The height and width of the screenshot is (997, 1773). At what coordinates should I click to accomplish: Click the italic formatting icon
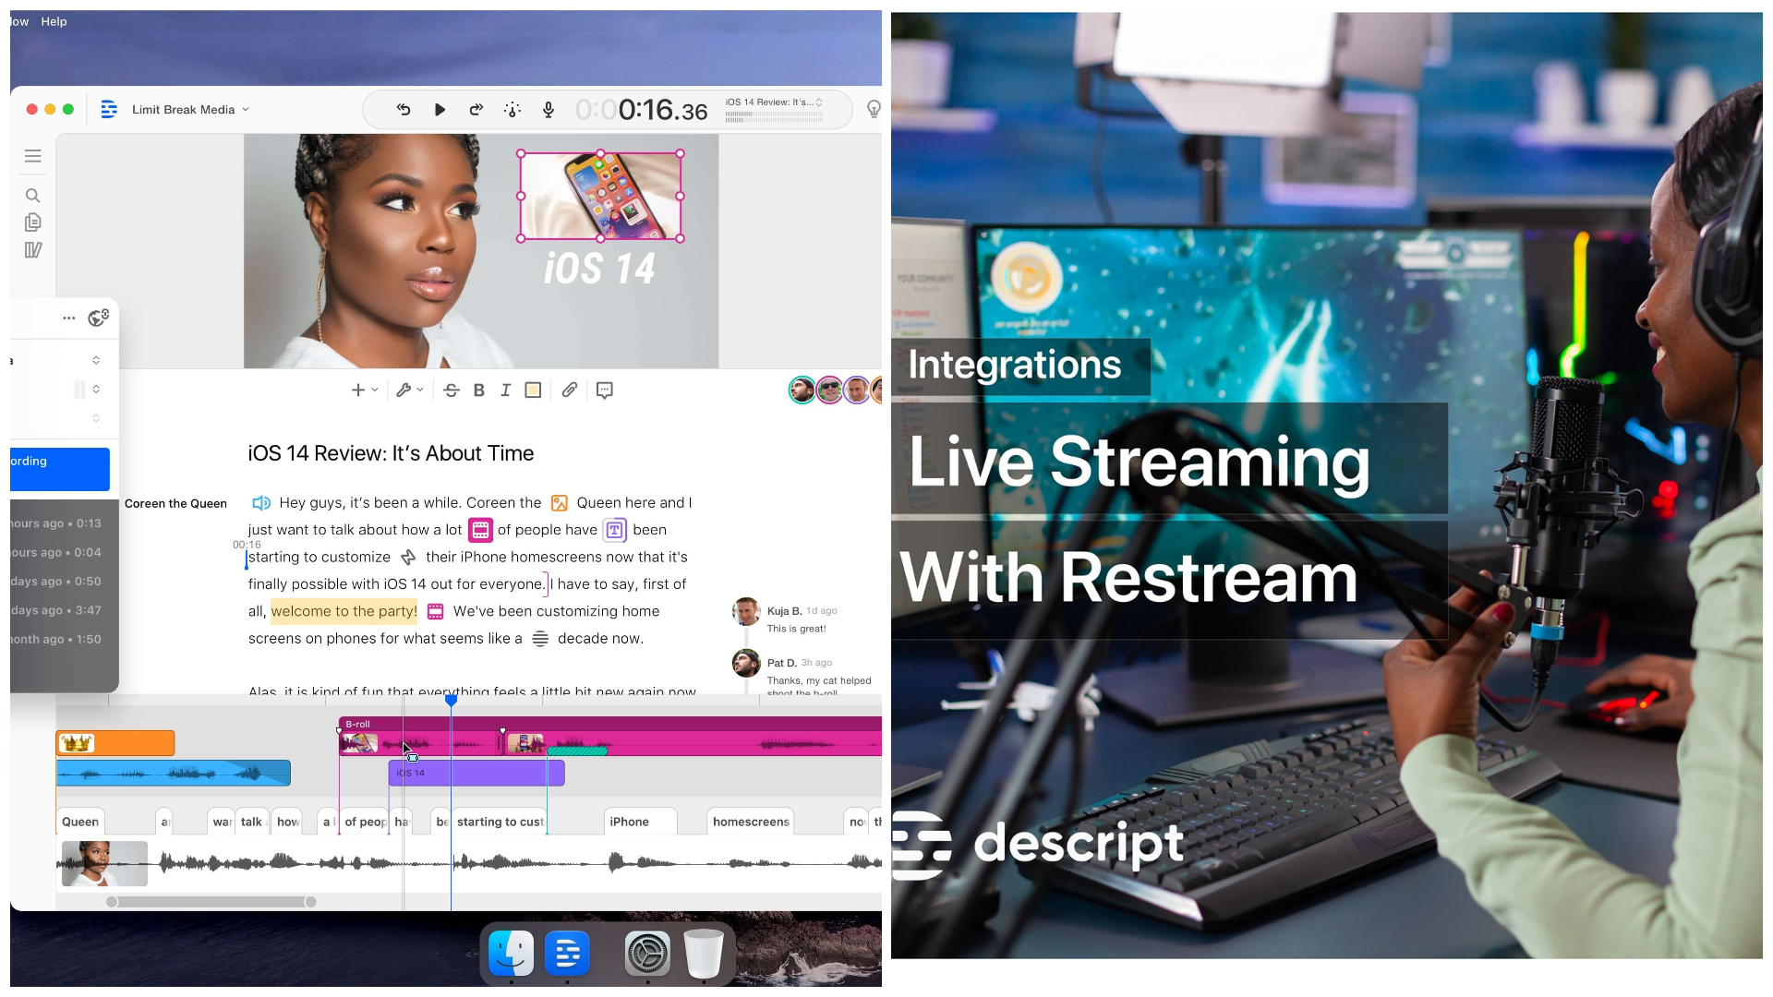click(x=505, y=390)
